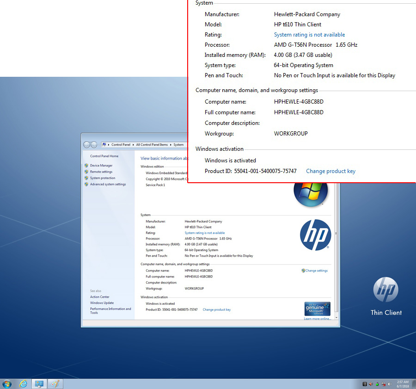Click the genuine Microsoft software badge
The image size is (416, 389).
317,309
